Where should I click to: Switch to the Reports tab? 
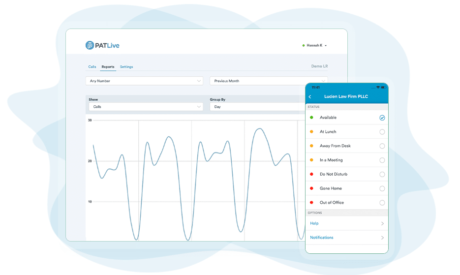(108, 67)
